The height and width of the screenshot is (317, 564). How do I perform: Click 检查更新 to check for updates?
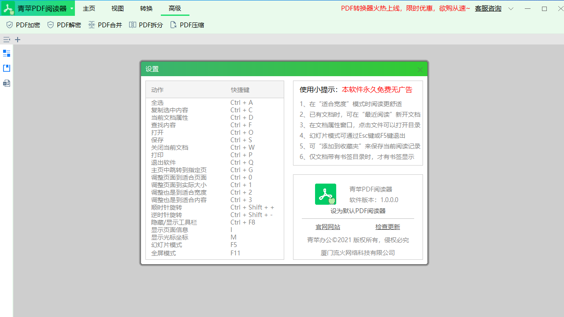(388, 226)
